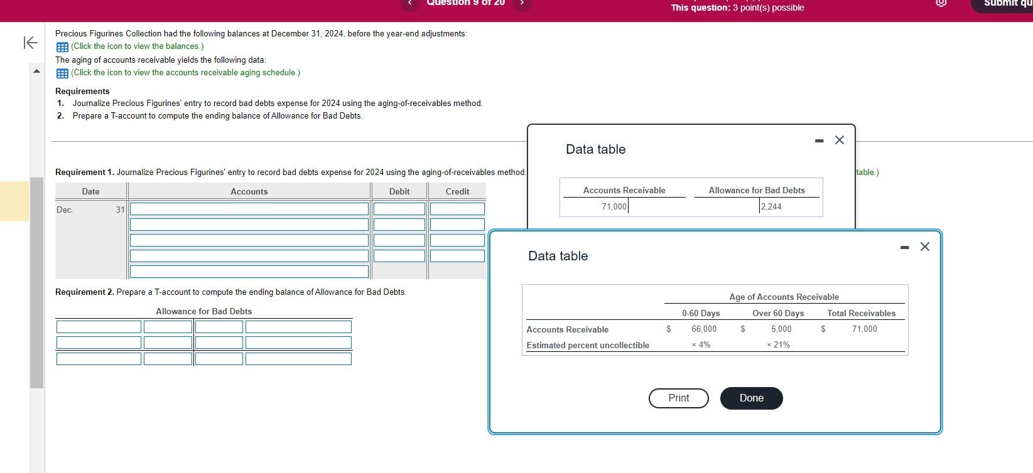
Task: Close the aging schedule Data table dialog
Action: 924,247
